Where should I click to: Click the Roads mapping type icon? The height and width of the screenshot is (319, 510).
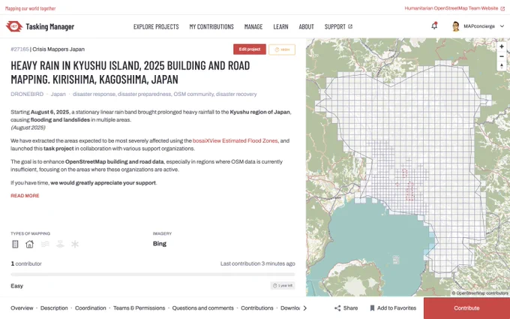[x=15, y=244]
